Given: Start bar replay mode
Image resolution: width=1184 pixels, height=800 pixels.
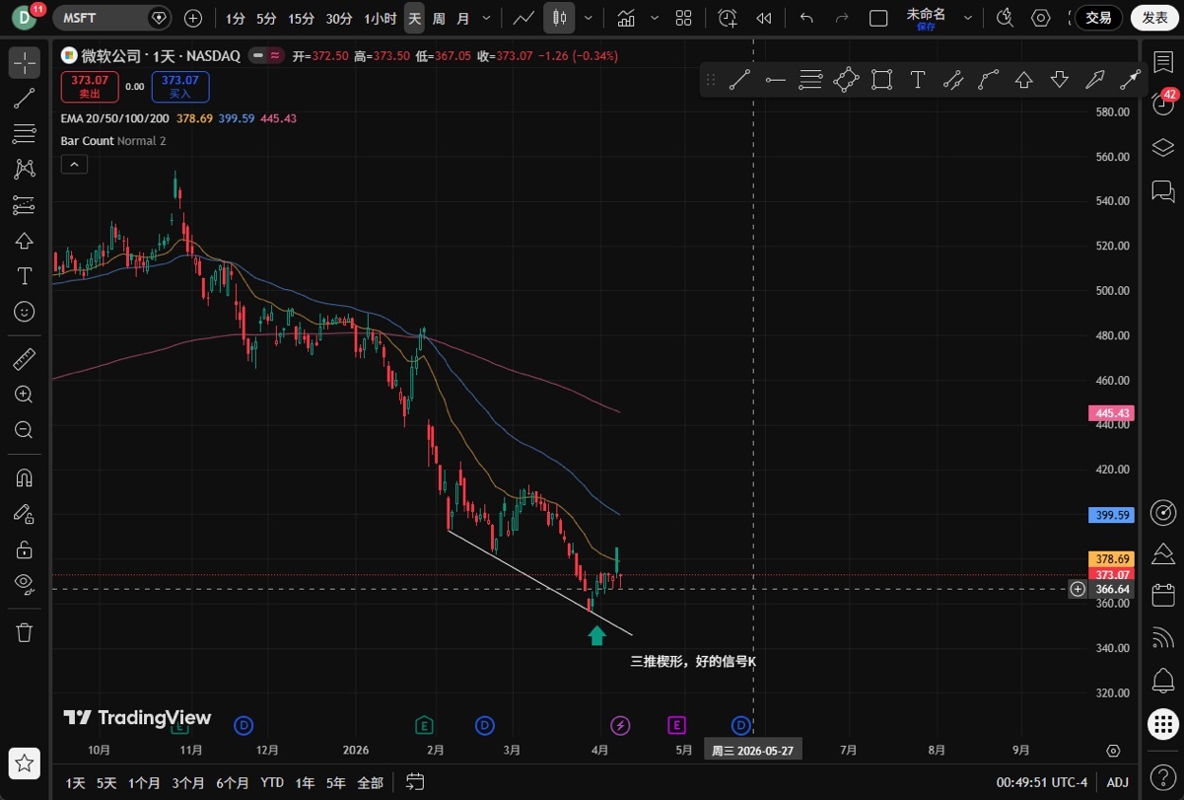Looking at the screenshot, I should click(x=763, y=18).
